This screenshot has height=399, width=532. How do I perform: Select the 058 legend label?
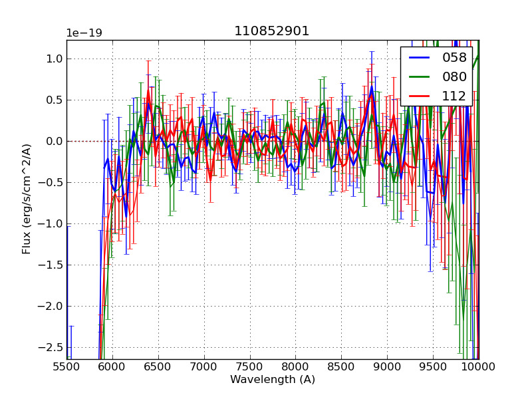pos(454,58)
